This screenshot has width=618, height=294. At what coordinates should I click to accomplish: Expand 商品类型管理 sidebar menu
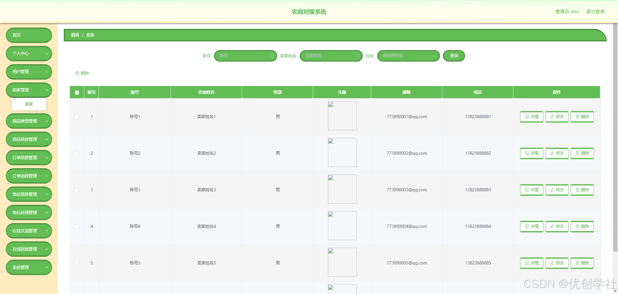coord(29,121)
